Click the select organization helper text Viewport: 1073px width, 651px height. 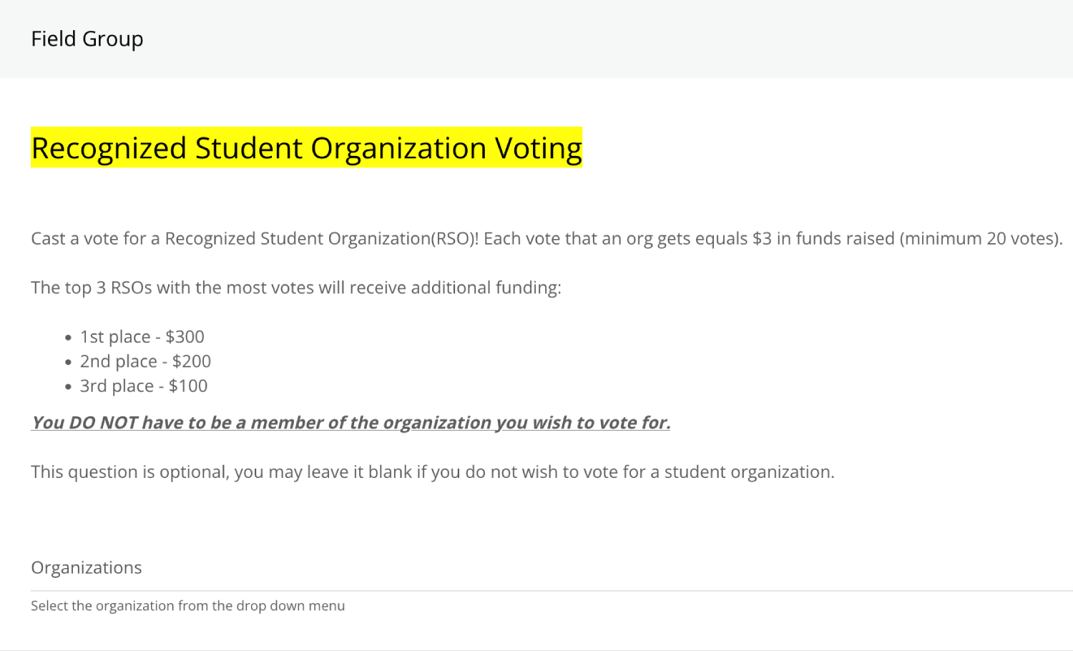coord(188,605)
